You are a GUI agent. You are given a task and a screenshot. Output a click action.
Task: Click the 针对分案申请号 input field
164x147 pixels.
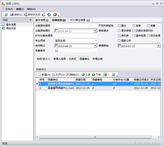76,36
